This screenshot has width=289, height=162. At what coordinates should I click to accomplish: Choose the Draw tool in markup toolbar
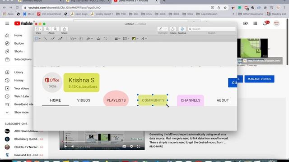(x=60, y=39)
